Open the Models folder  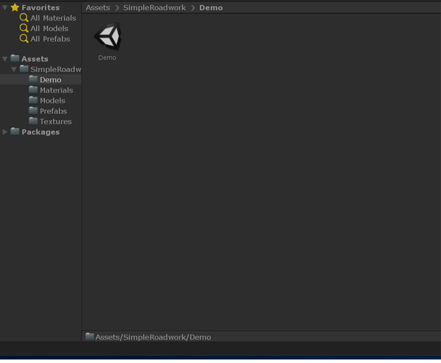point(52,100)
